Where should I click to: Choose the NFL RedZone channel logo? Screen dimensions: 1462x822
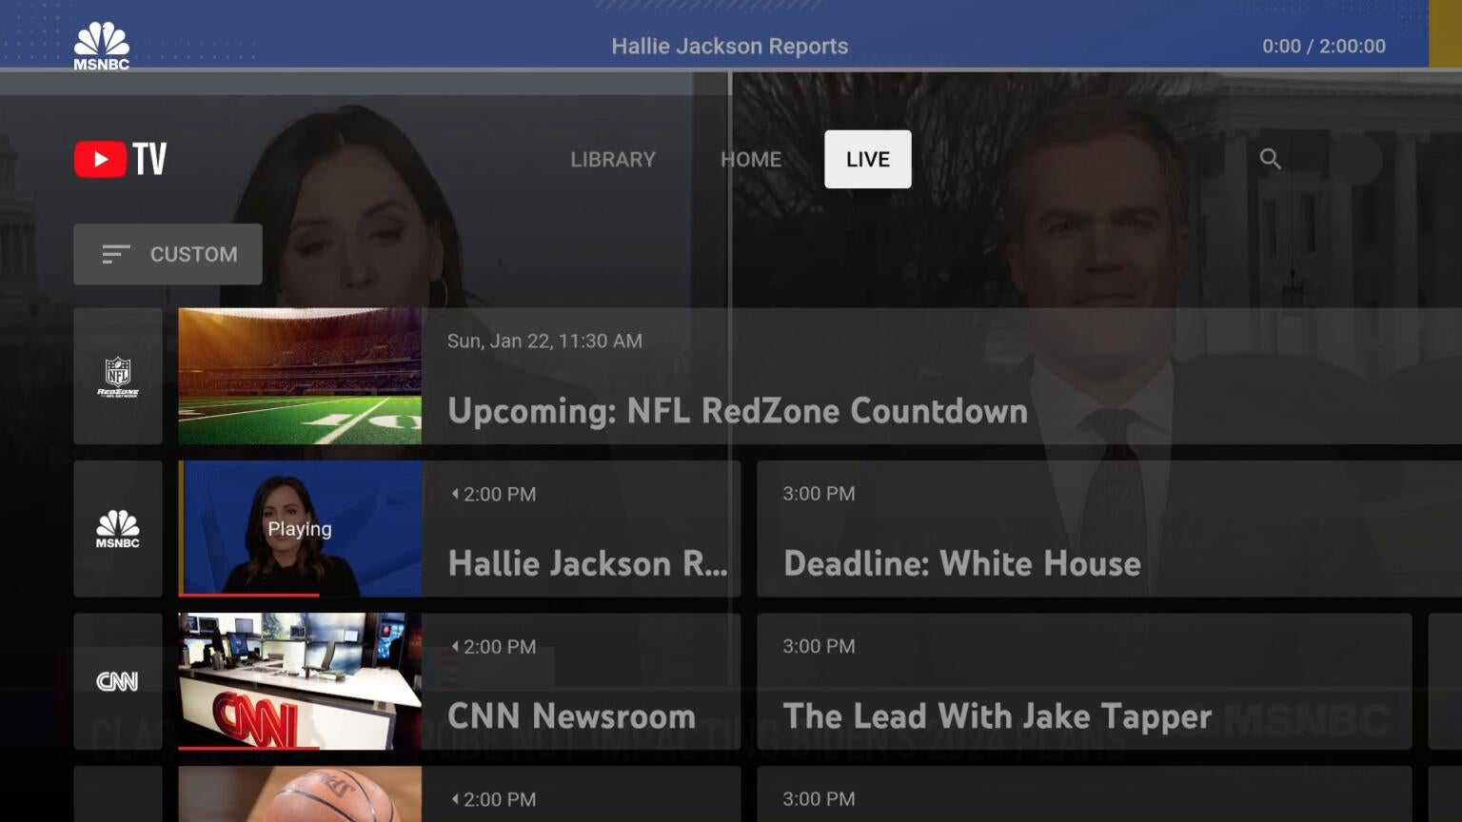118,376
